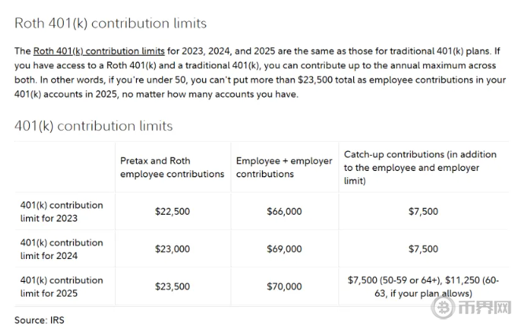Click the 401(k) contribution limits table heading
The image size is (520, 329).
[x=94, y=126]
